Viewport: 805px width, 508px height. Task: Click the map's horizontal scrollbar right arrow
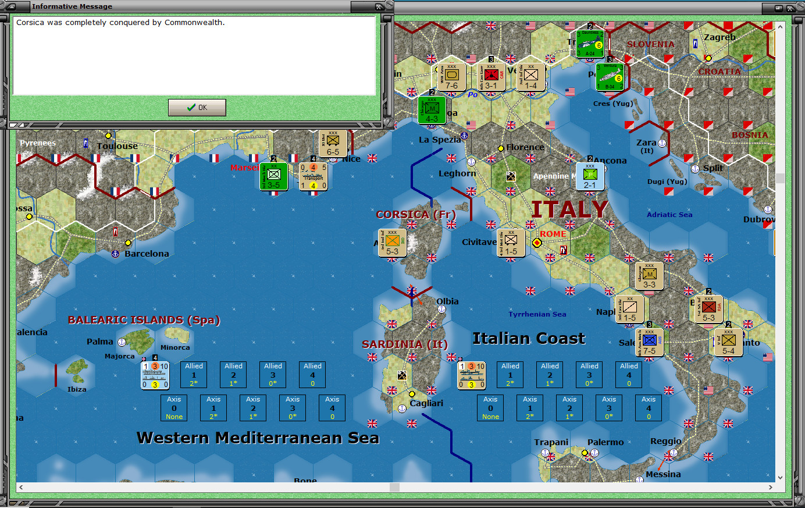(x=771, y=487)
